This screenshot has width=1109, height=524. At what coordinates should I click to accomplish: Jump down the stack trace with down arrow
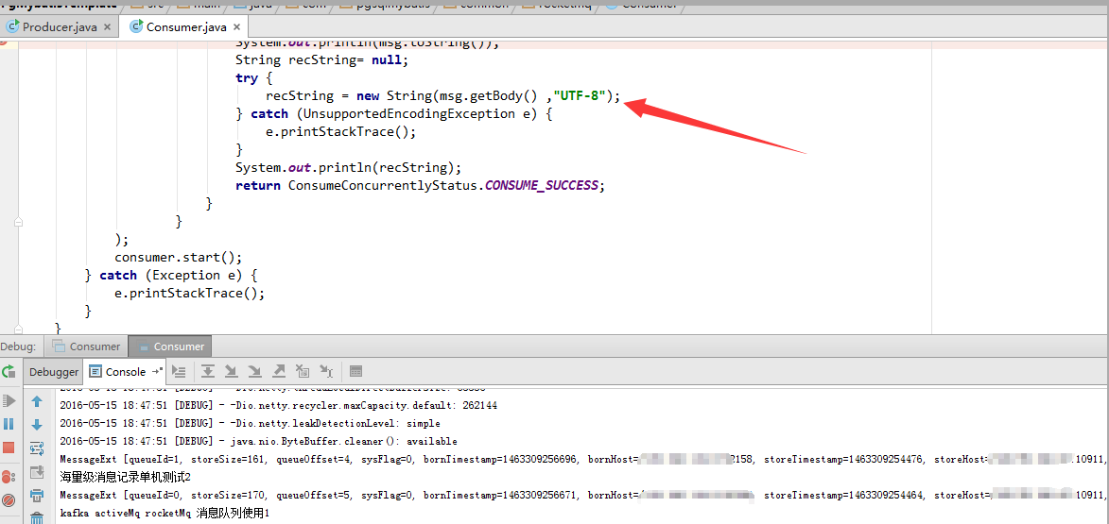pos(37,425)
